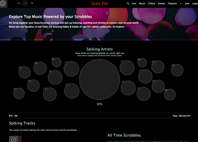Click the album art disc icon
The height and width of the screenshot is (142, 198).
(3, 3)
